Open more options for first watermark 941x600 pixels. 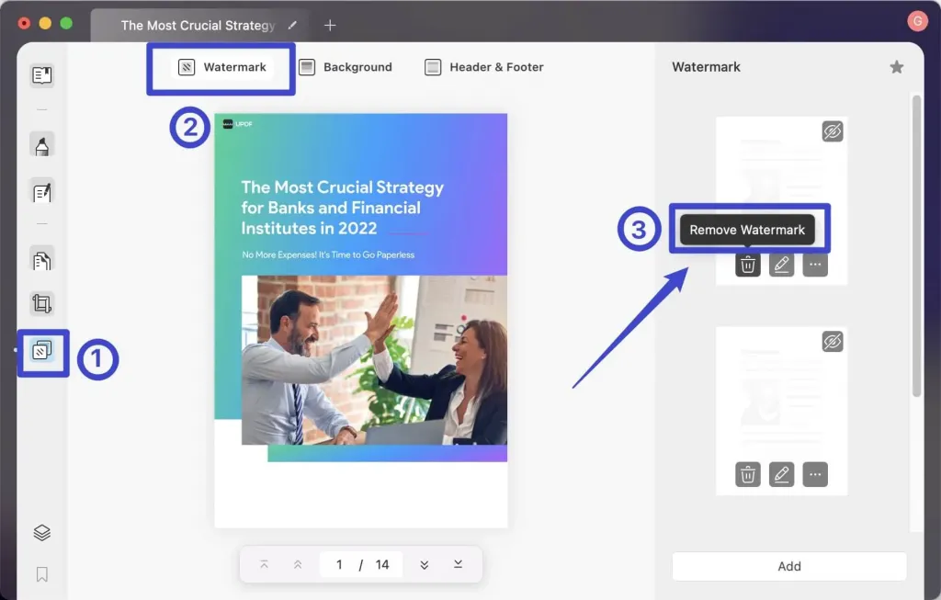pyautogui.click(x=815, y=265)
